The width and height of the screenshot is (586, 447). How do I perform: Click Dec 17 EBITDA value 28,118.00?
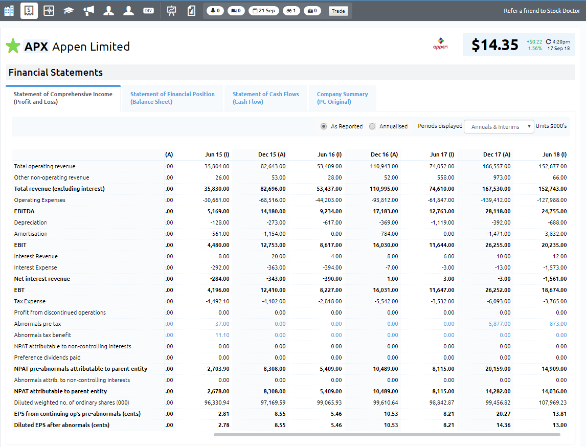pos(498,211)
